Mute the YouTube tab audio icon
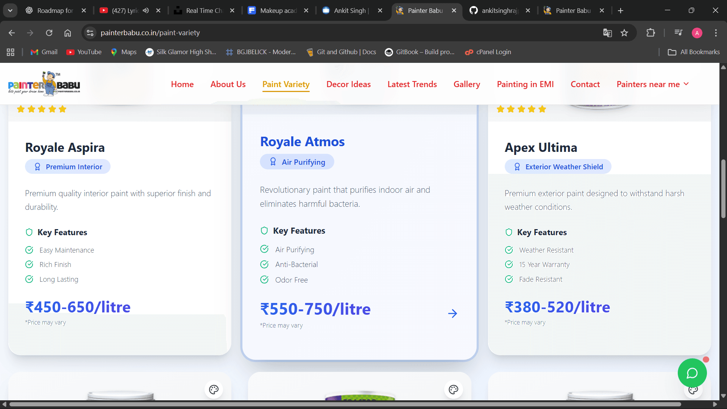This screenshot has width=727, height=409. click(x=146, y=11)
